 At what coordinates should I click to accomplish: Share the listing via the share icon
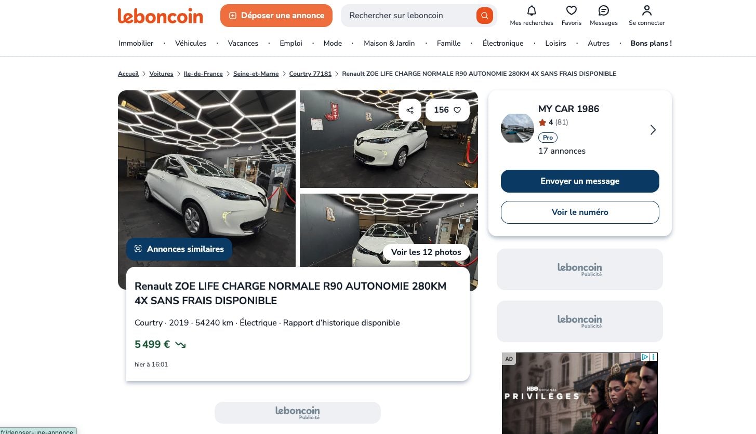click(409, 110)
